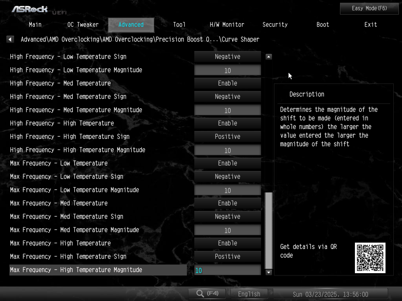This screenshot has width=402, height=301.
Task: Select label Max Frequency - Med Temperature
Action: 59,203
